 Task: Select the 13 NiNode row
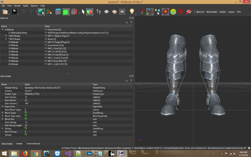click(x=67, y=42)
